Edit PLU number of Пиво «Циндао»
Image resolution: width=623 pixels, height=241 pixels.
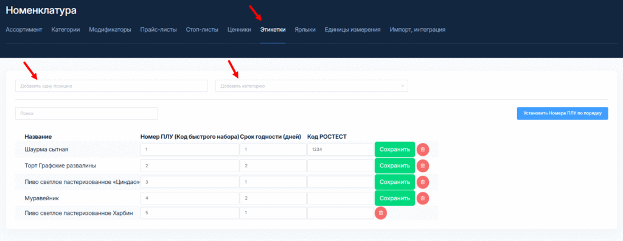tap(190, 182)
